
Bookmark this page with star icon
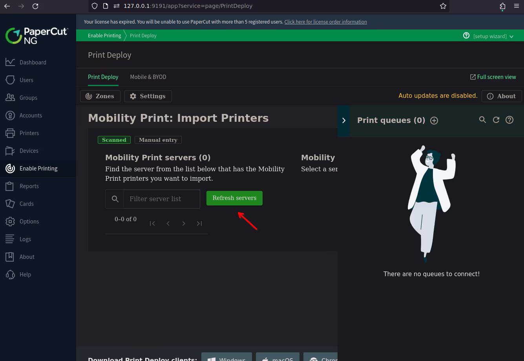coord(443,6)
